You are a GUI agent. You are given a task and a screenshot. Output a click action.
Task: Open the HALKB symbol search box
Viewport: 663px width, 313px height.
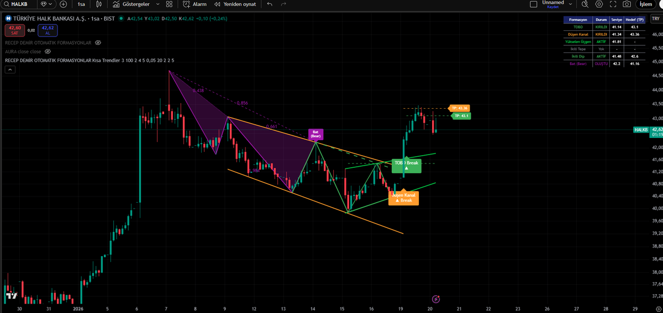coord(19,4)
